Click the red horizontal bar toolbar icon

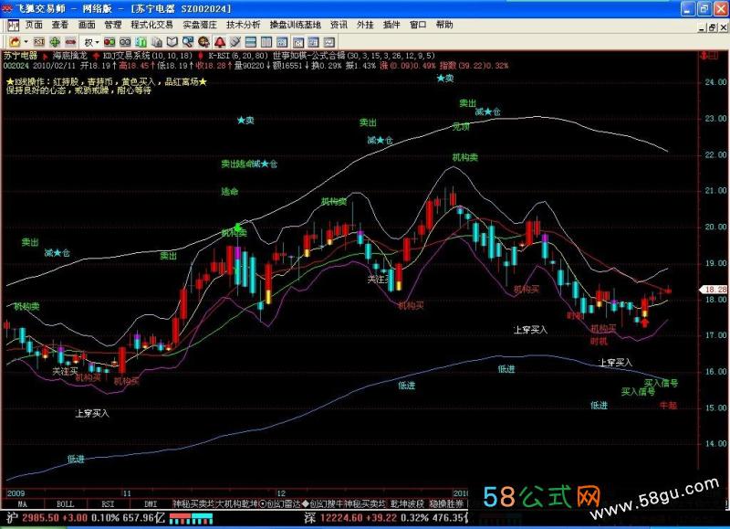point(71,42)
